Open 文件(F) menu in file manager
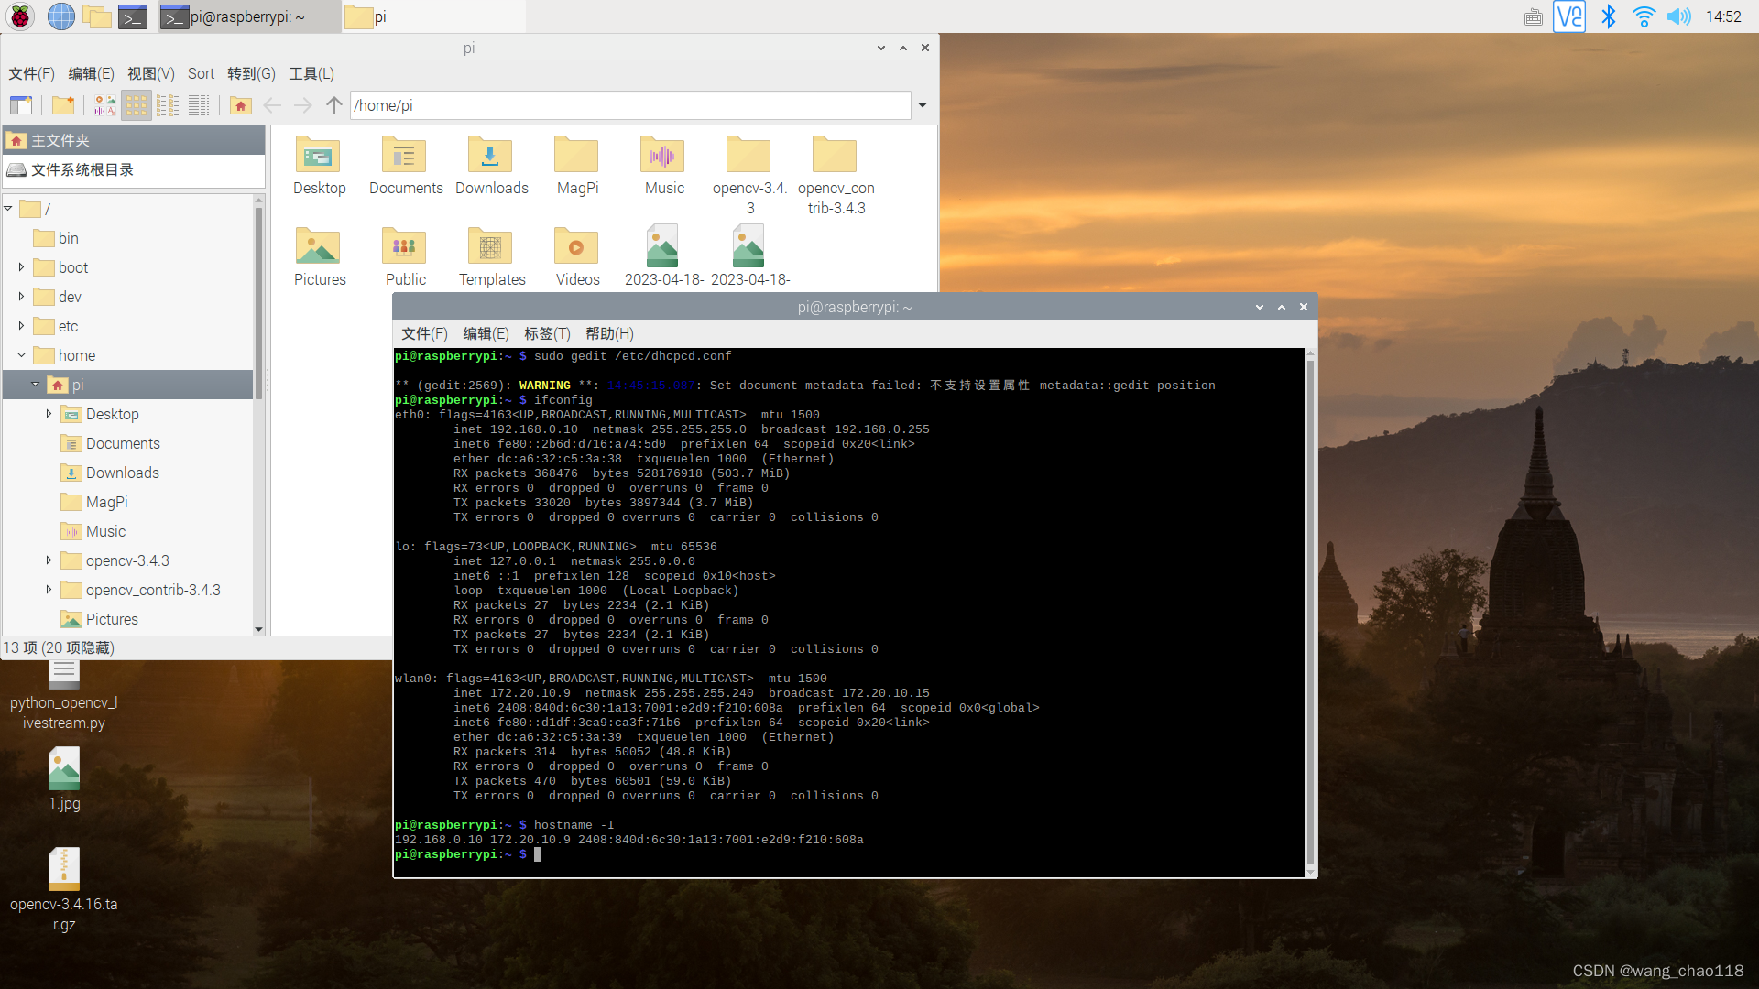 point(31,73)
